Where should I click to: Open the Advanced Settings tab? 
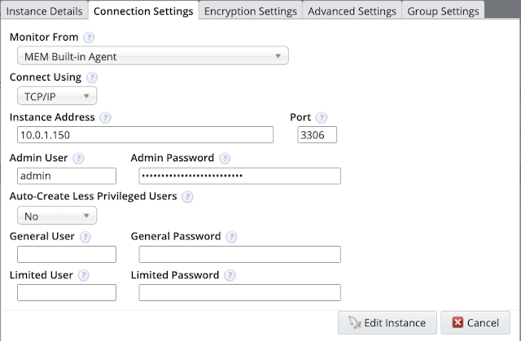pyautogui.click(x=352, y=11)
